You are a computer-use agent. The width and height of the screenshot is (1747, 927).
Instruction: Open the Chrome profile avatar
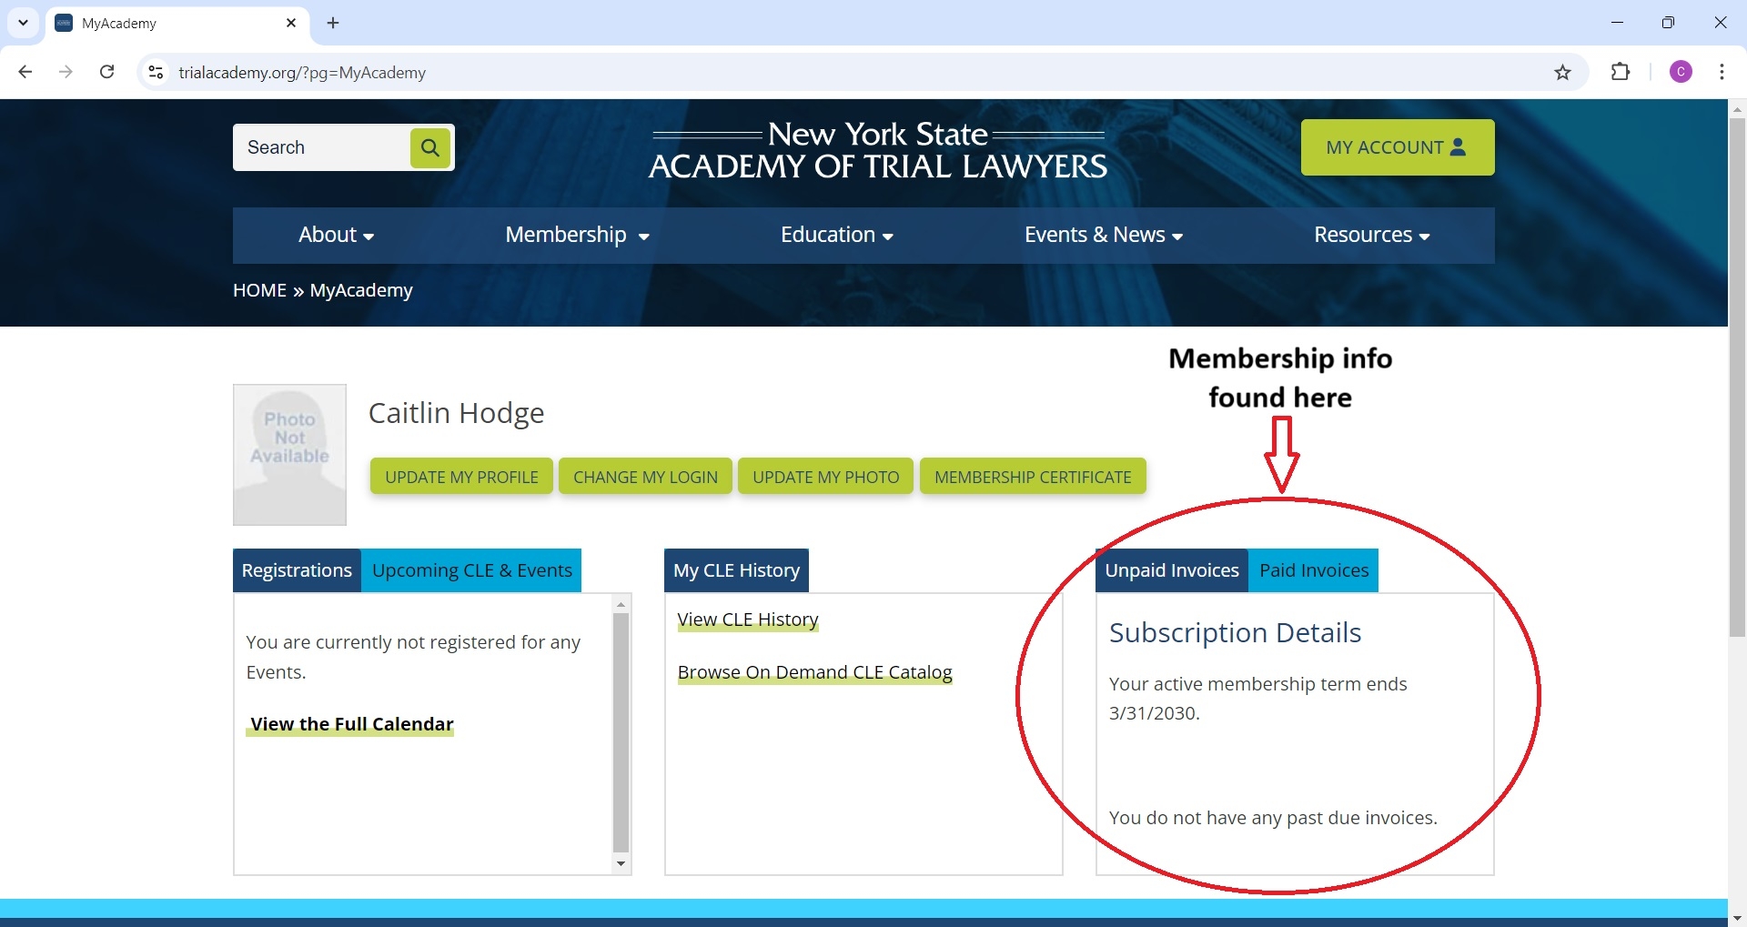click(1681, 72)
